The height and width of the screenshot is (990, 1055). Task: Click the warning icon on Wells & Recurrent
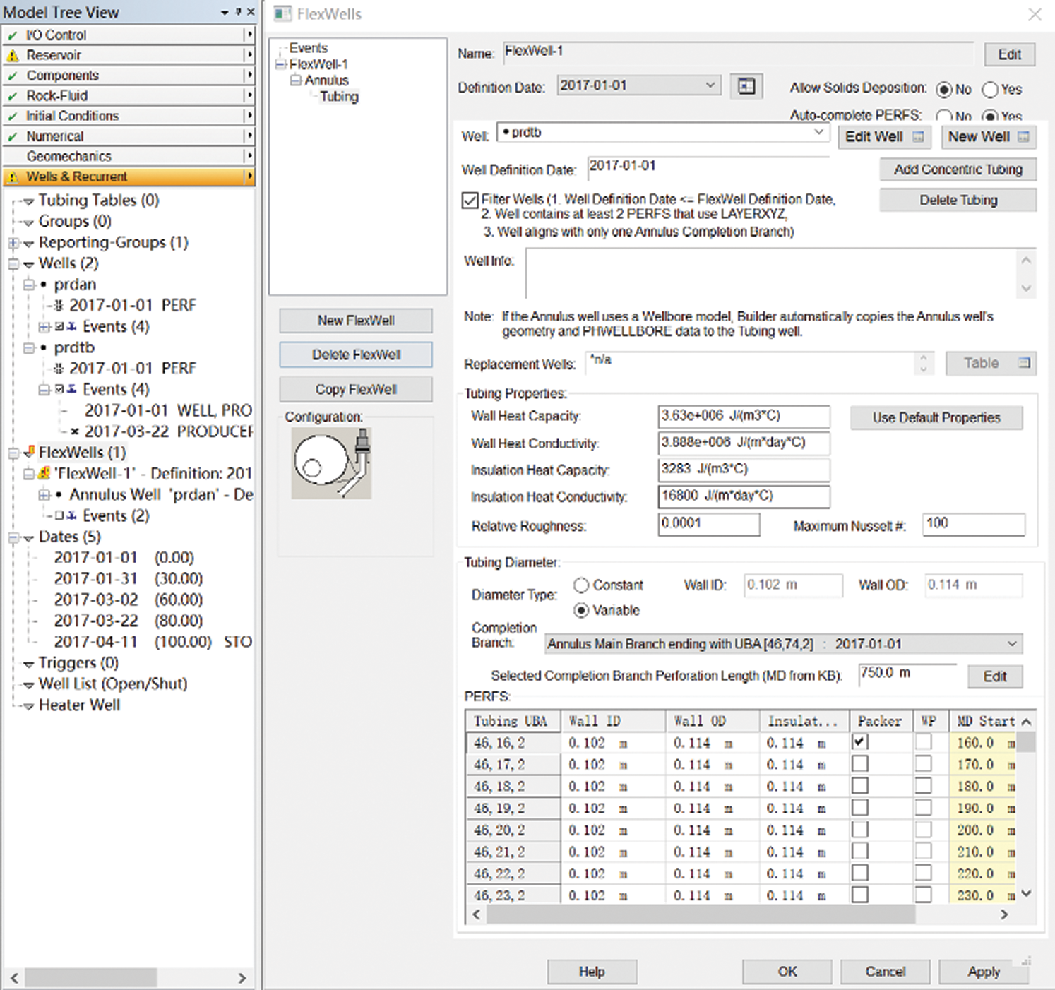click(13, 177)
